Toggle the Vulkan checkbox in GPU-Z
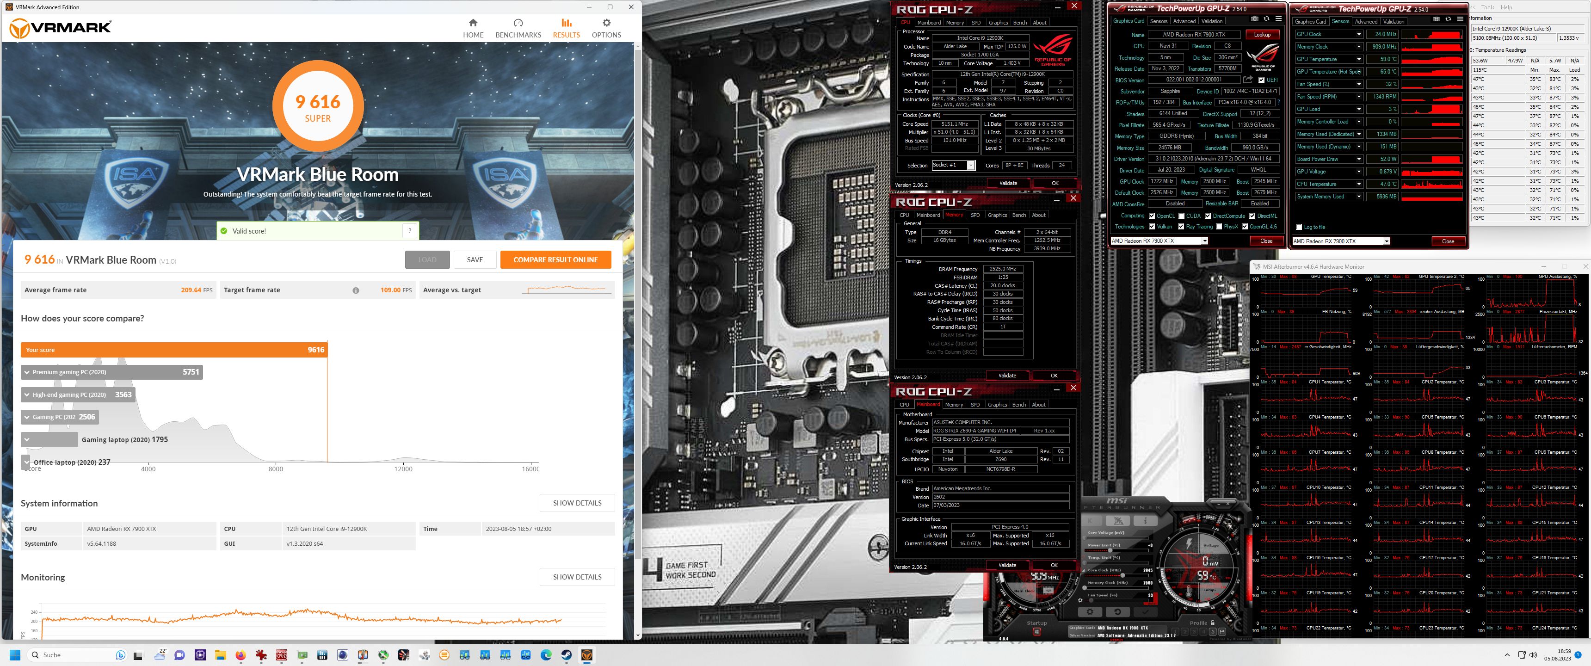Image resolution: width=1591 pixels, height=666 pixels. pyautogui.click(x=1152, y=227)
